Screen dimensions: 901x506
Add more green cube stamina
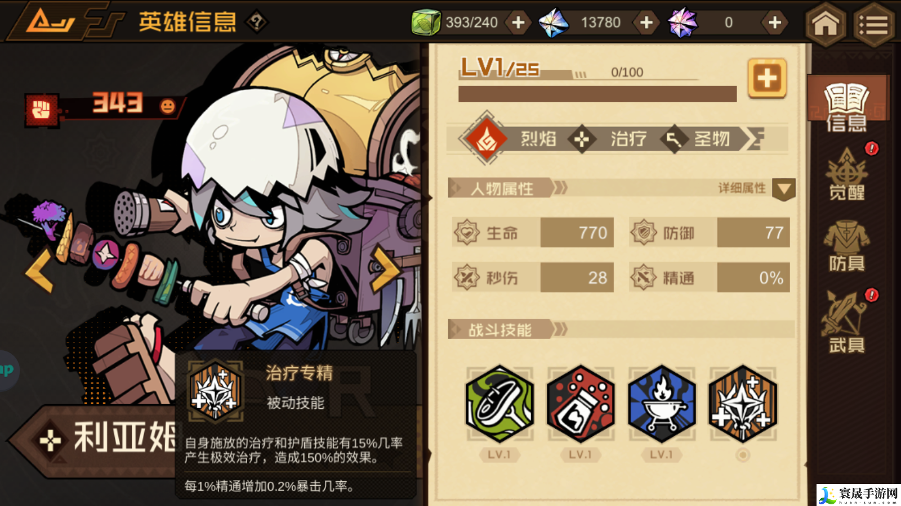tap(518, 22)
